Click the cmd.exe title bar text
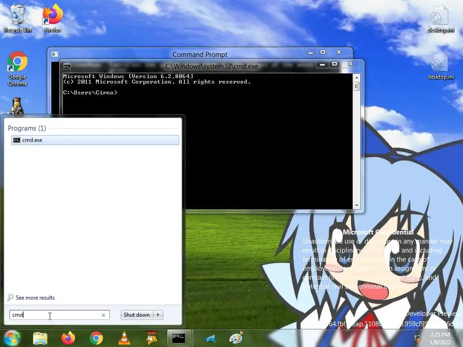The height and width of the screenshot is (347, 463). (212, 66)
